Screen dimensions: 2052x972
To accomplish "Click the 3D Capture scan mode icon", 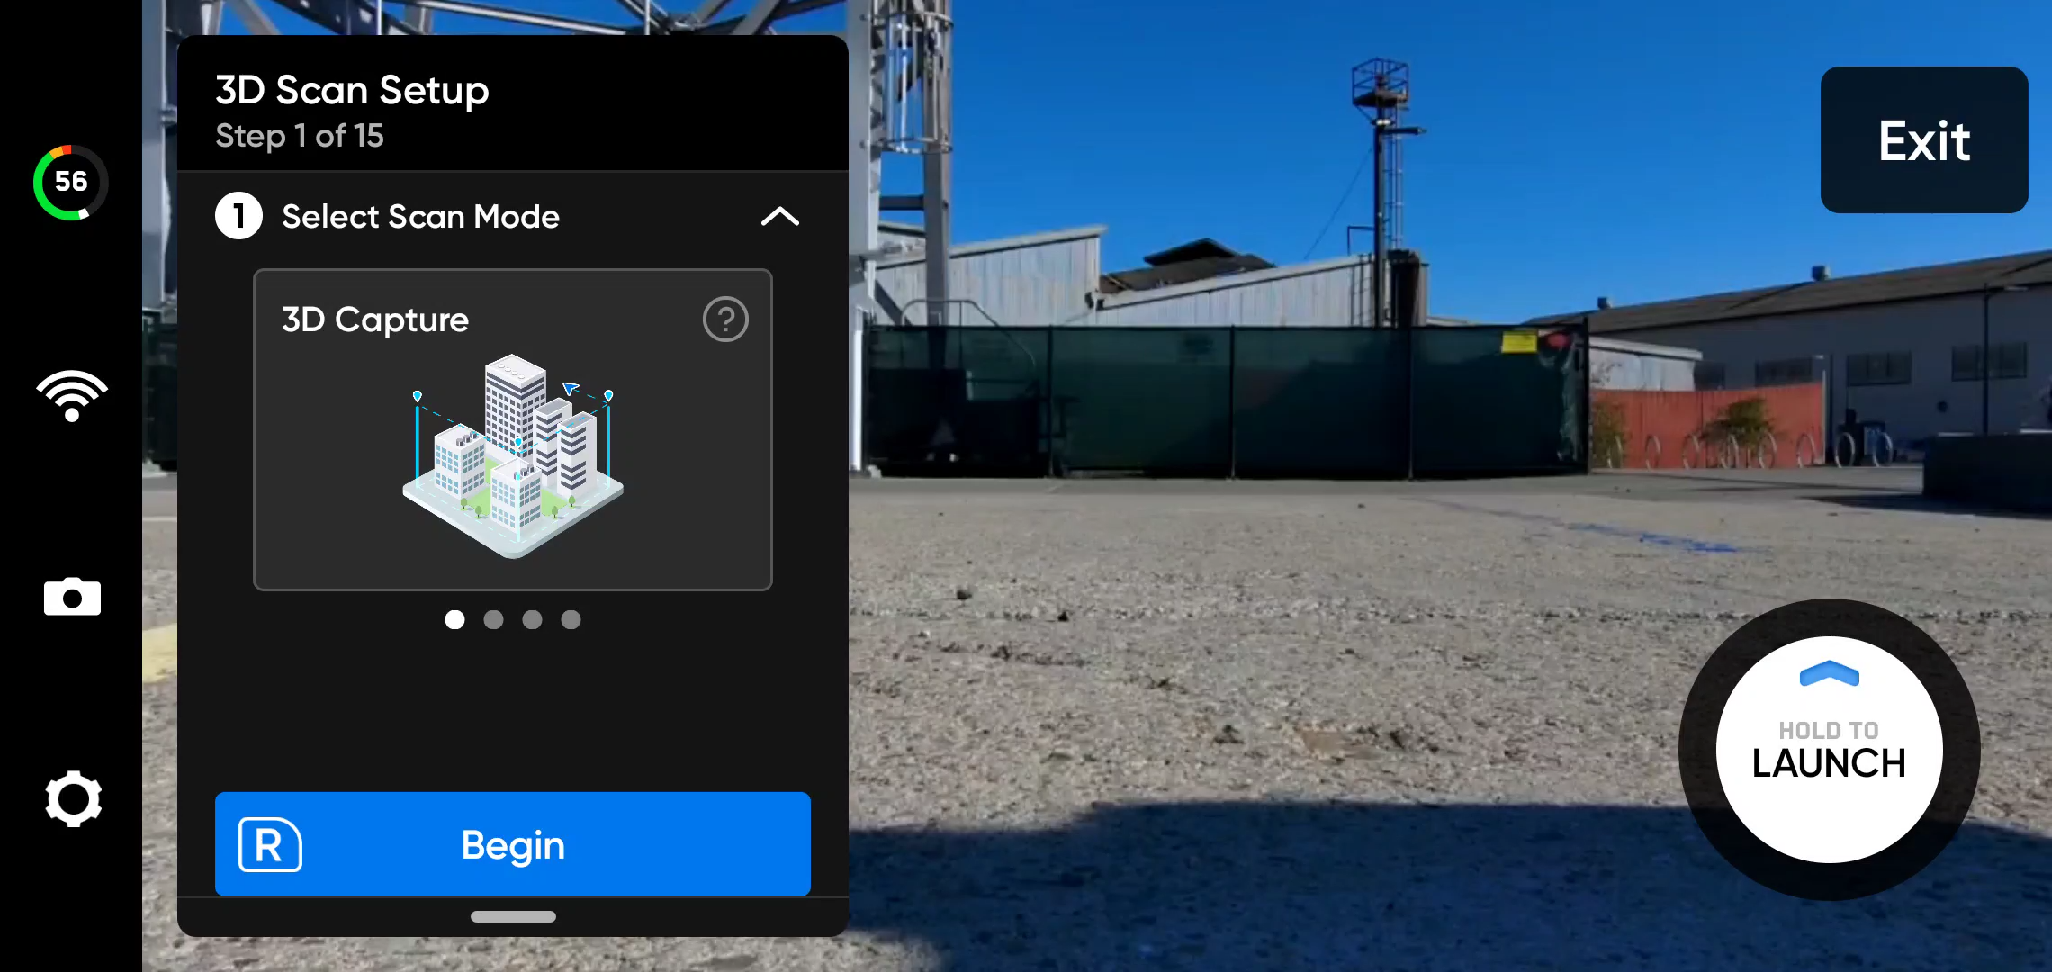I will pyautogui.click(x=513, y=445).
